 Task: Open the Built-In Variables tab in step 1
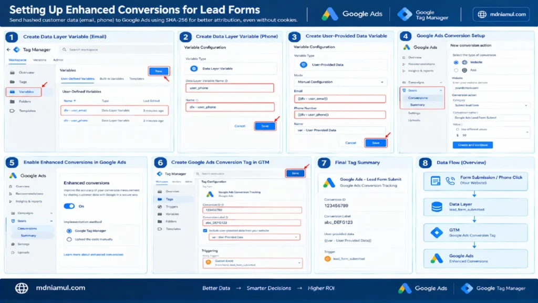pyautogui.click(x=111, y=79)
